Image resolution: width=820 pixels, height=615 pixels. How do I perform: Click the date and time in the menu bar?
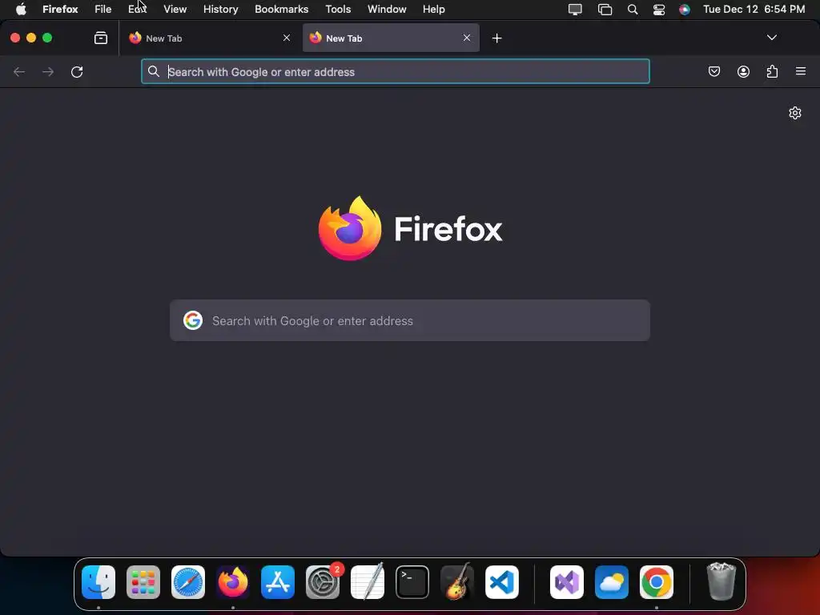point(754,10)
